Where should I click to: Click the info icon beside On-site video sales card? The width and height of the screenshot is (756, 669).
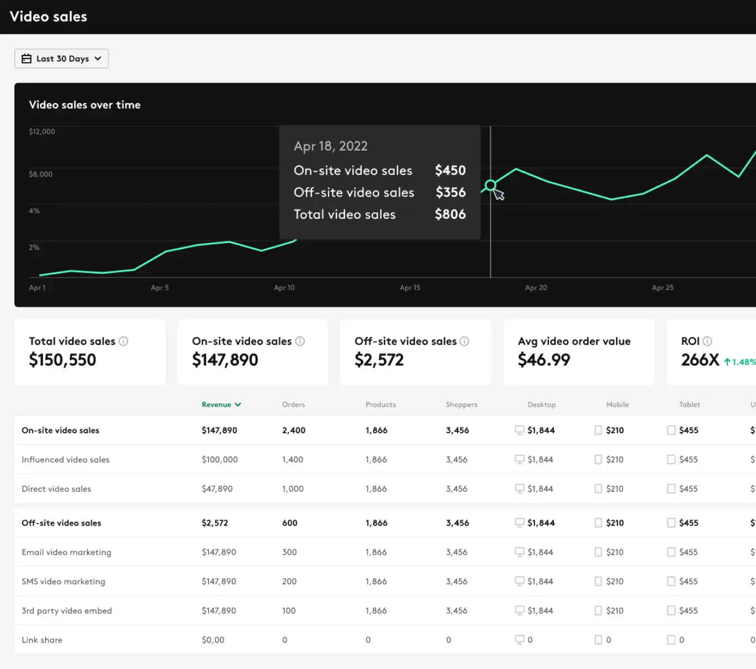(x=300, y=341)
